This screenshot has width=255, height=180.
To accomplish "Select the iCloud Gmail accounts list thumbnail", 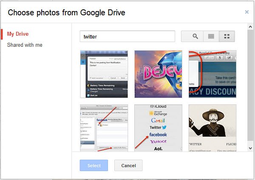I will pyautogui.click(x=158, y=128).
